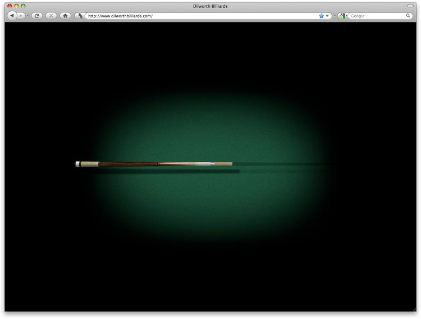Screen dimensions: 421x319
Task: Focus the address bar showing dilworthbilliards.com
Action: point(202,16)
